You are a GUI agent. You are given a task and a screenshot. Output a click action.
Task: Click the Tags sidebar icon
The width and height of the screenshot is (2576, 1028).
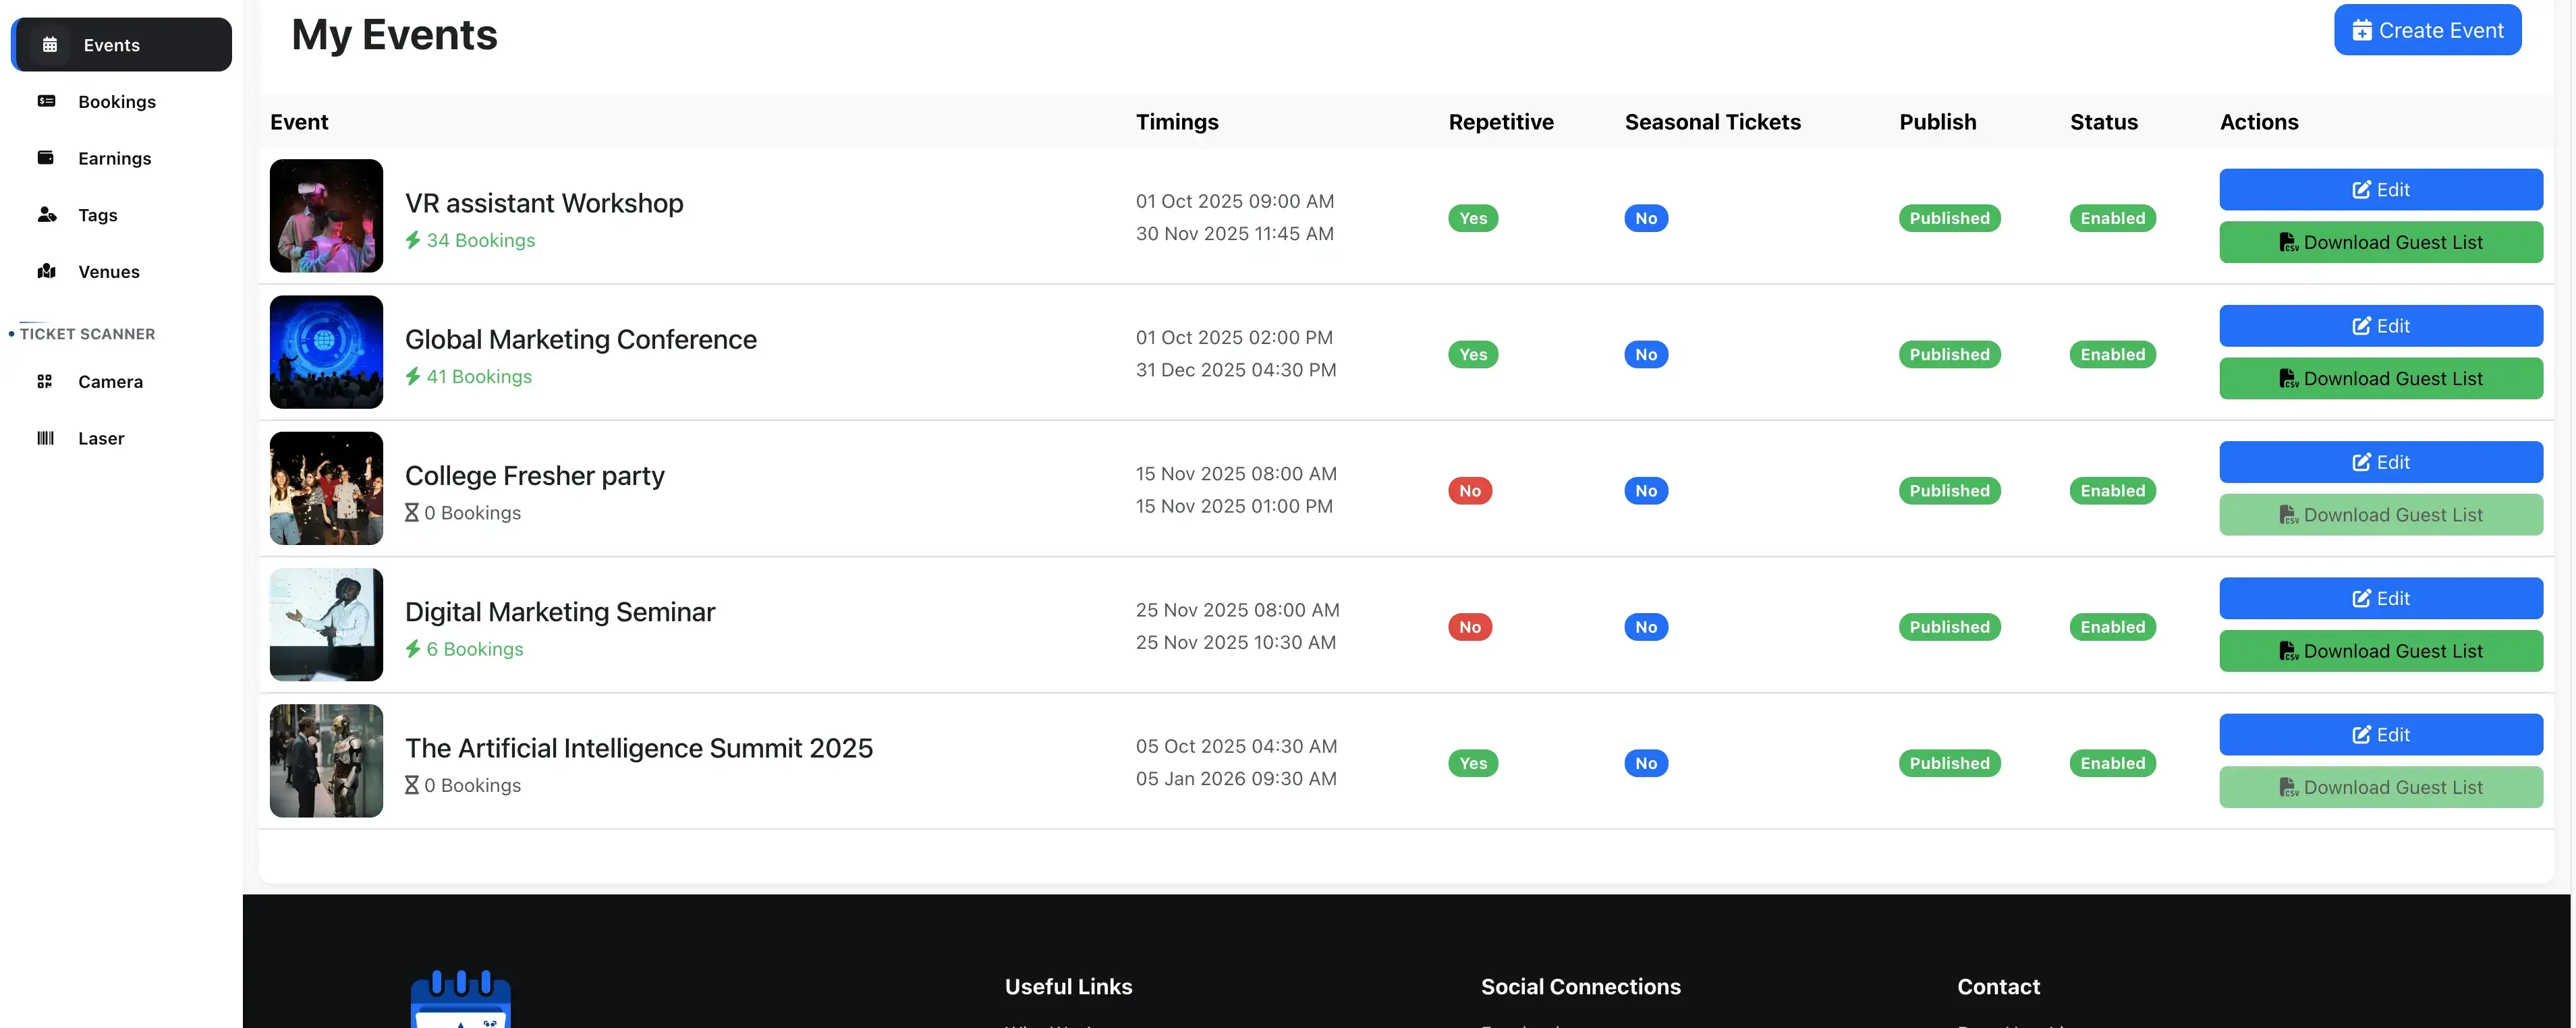pos(47,214)
